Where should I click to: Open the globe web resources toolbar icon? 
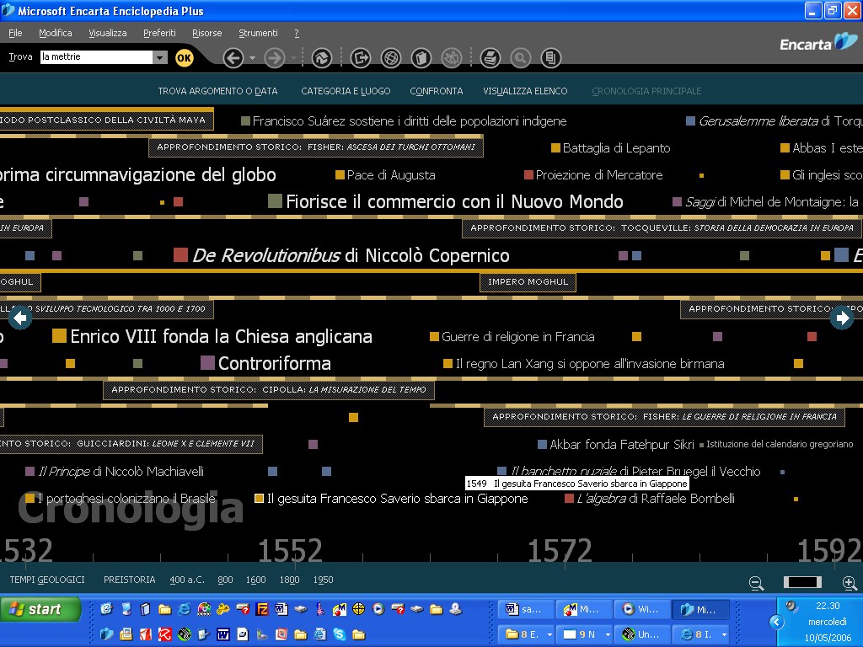tap(391, 58)
